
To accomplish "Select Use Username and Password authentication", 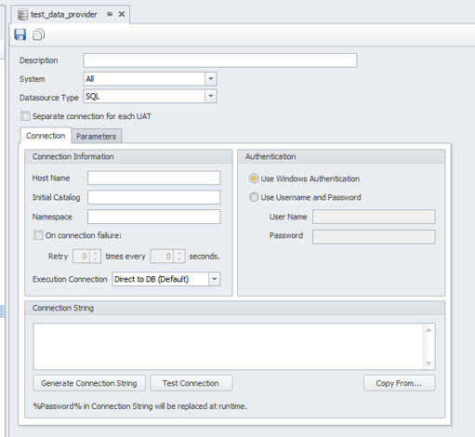I will (254, 197).
